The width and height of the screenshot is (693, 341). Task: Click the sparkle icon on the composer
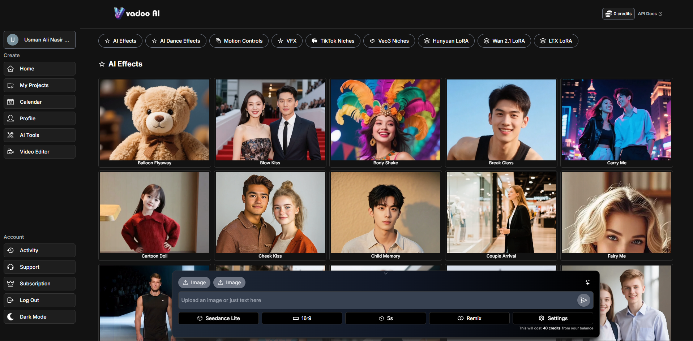click(587, 282)
